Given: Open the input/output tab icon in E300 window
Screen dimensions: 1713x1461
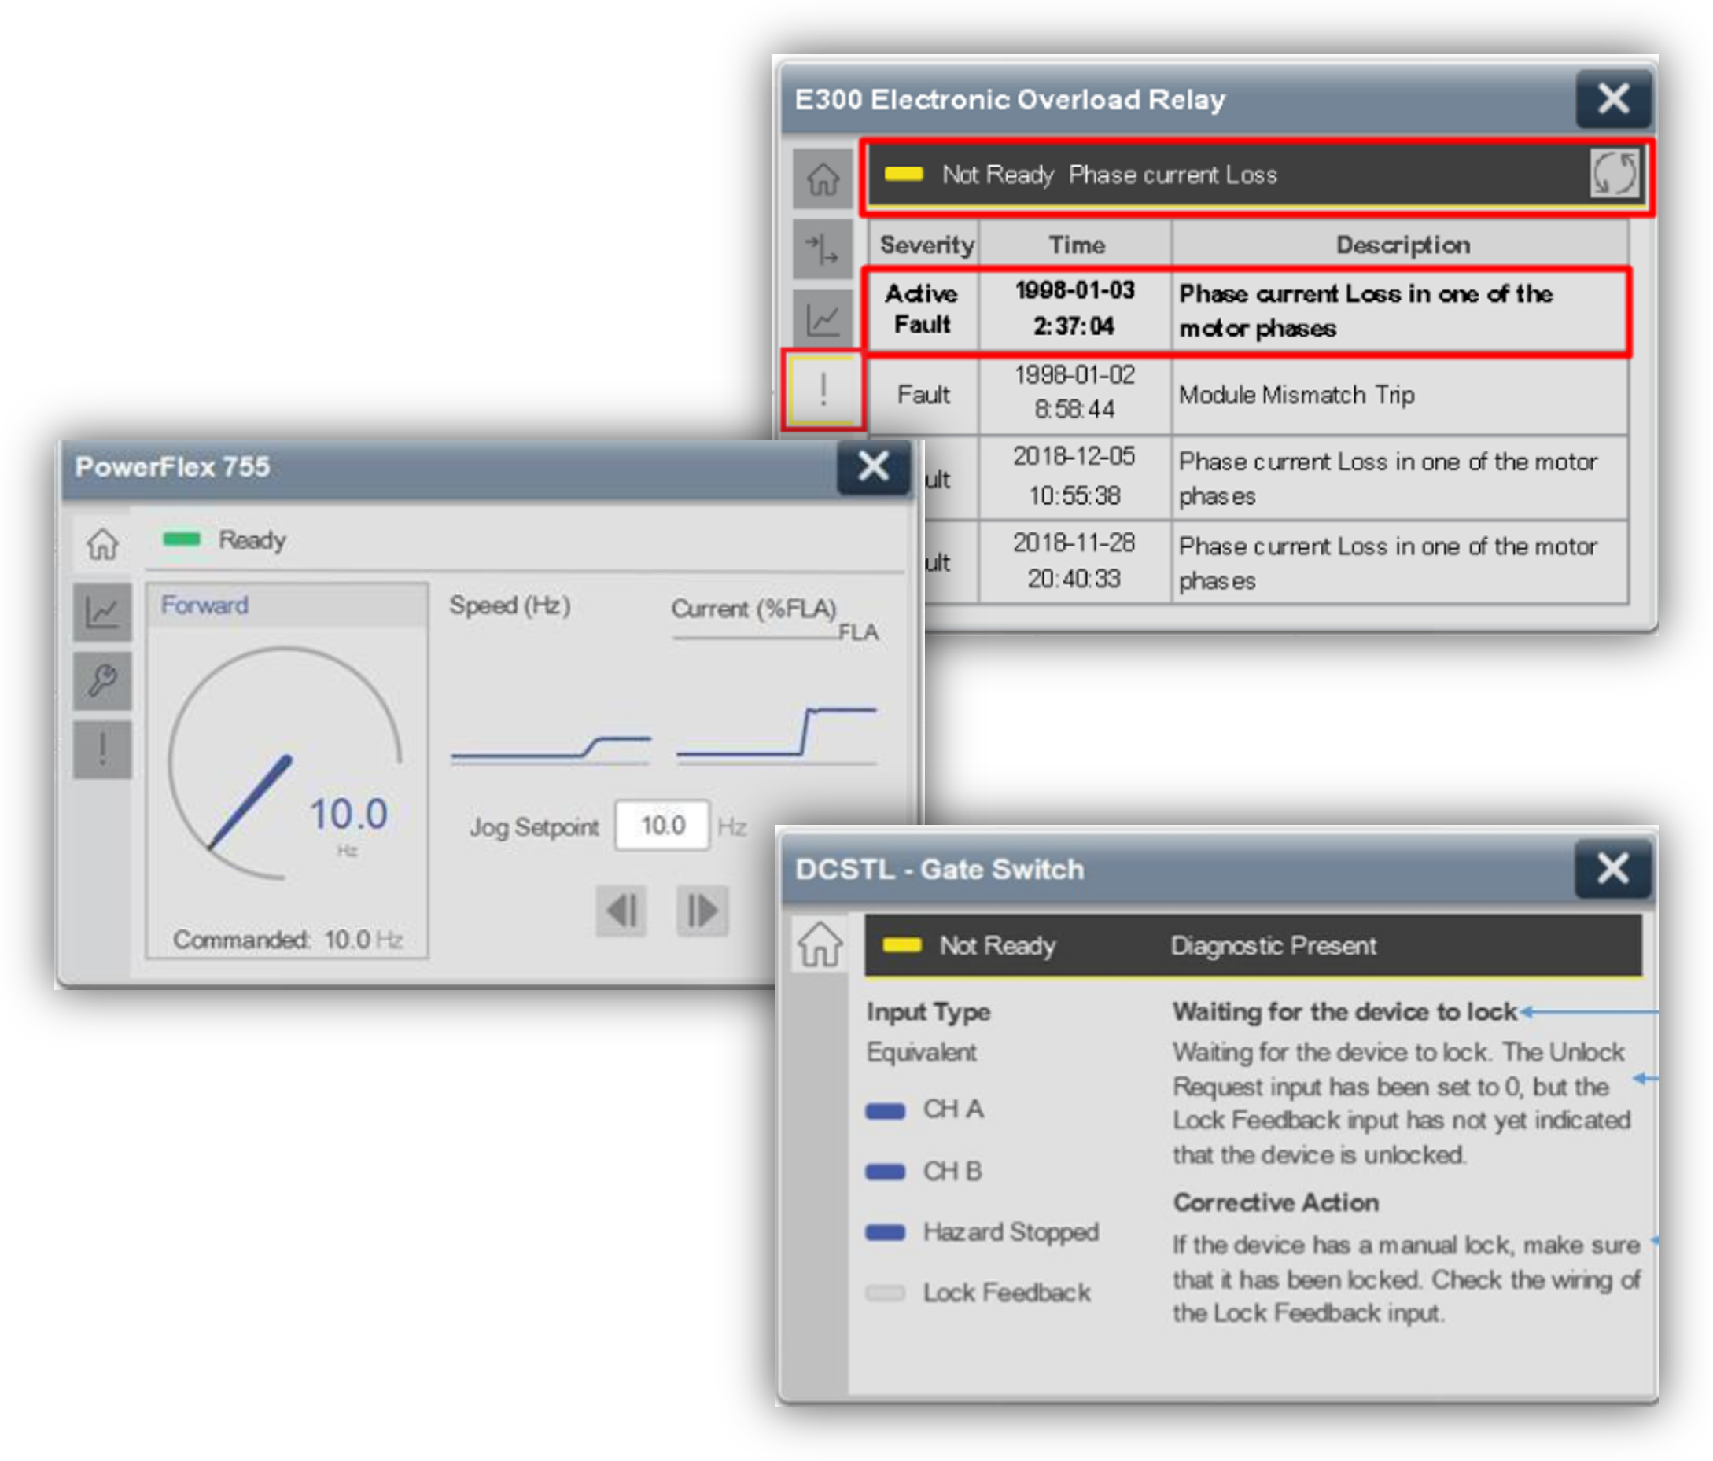Looking at the screenshot, I should [823, 248].
